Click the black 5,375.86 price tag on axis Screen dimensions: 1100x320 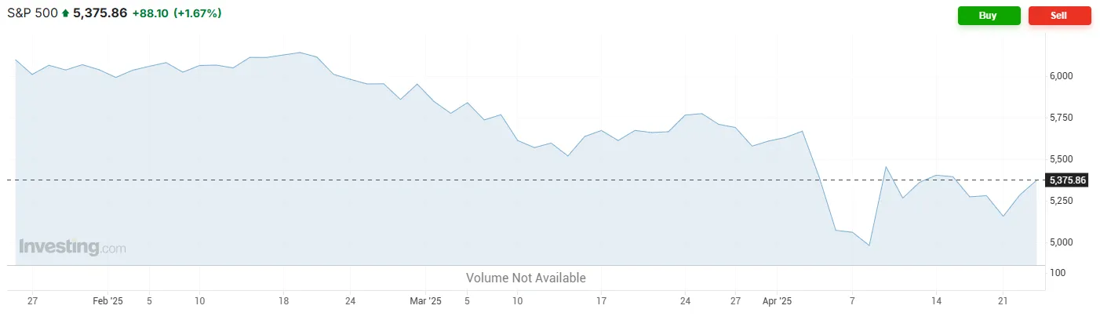[x=1068, y=180]
